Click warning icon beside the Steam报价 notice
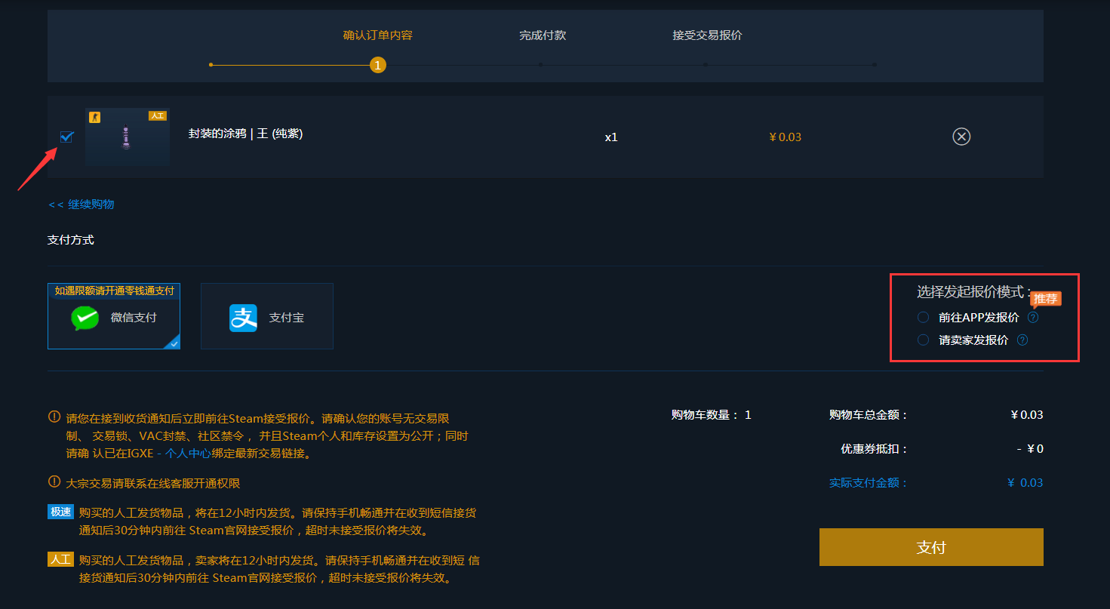 click(x=54, y=417)
